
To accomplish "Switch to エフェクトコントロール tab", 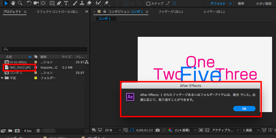I will 57,12.
